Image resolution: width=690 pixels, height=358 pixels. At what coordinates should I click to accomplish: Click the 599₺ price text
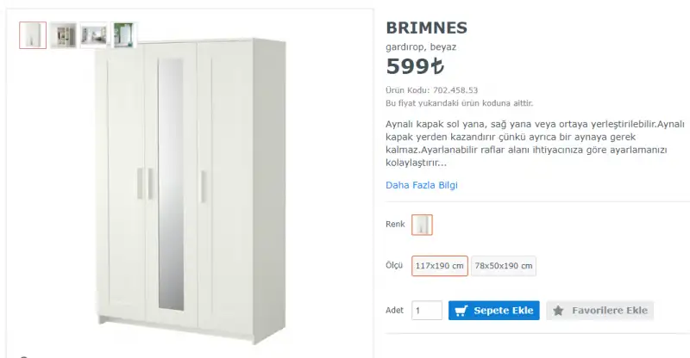pos(415,66)
